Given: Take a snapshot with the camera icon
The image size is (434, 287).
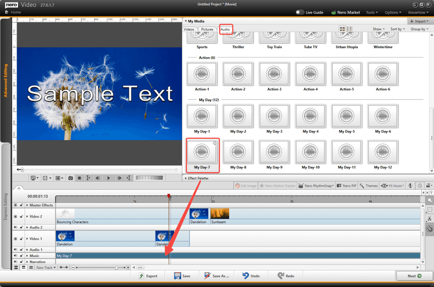Looking at the screenshot, I should click(70, 178).
